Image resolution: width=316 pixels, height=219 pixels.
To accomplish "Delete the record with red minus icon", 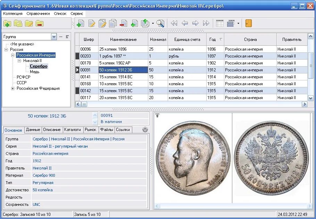I will 123,23.
